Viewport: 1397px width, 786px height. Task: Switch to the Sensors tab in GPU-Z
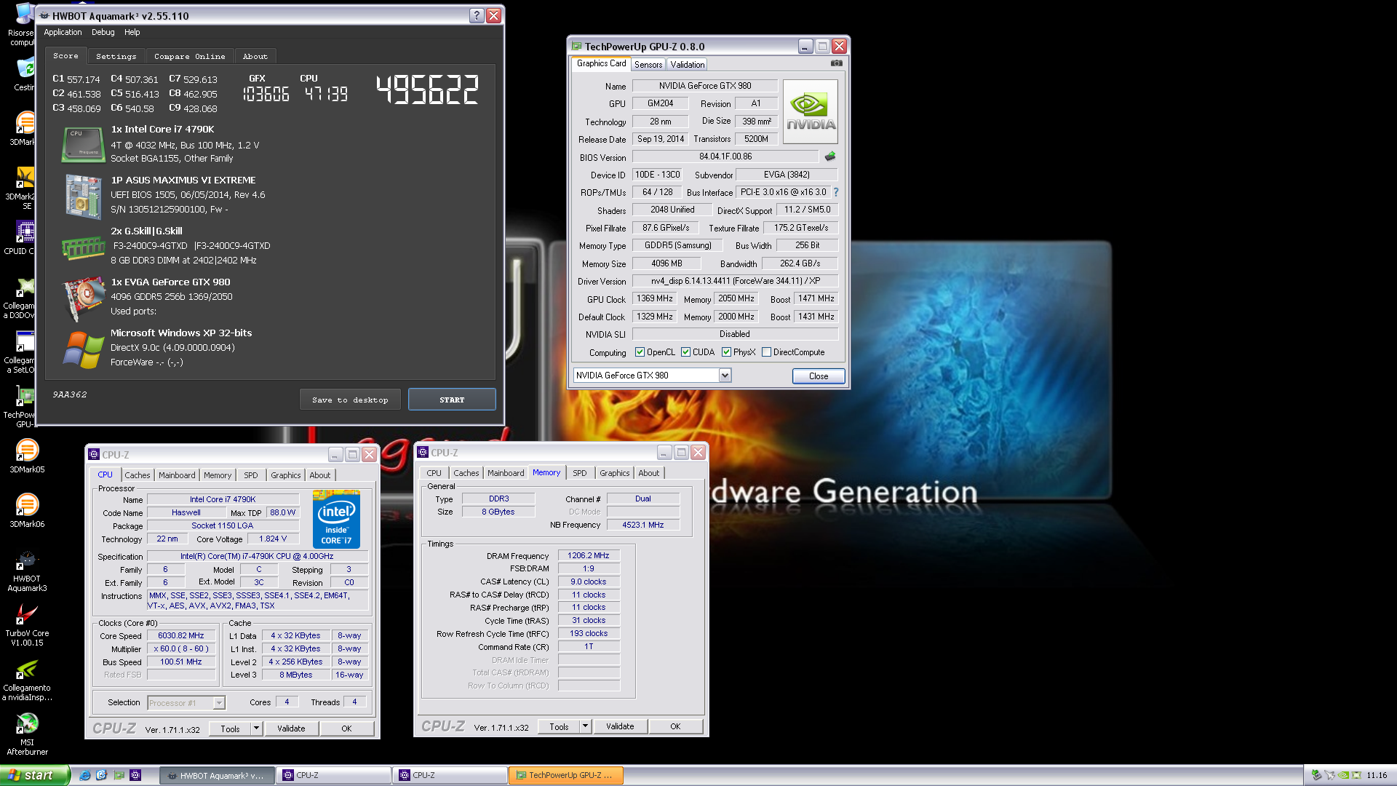(x=648, y=65)
